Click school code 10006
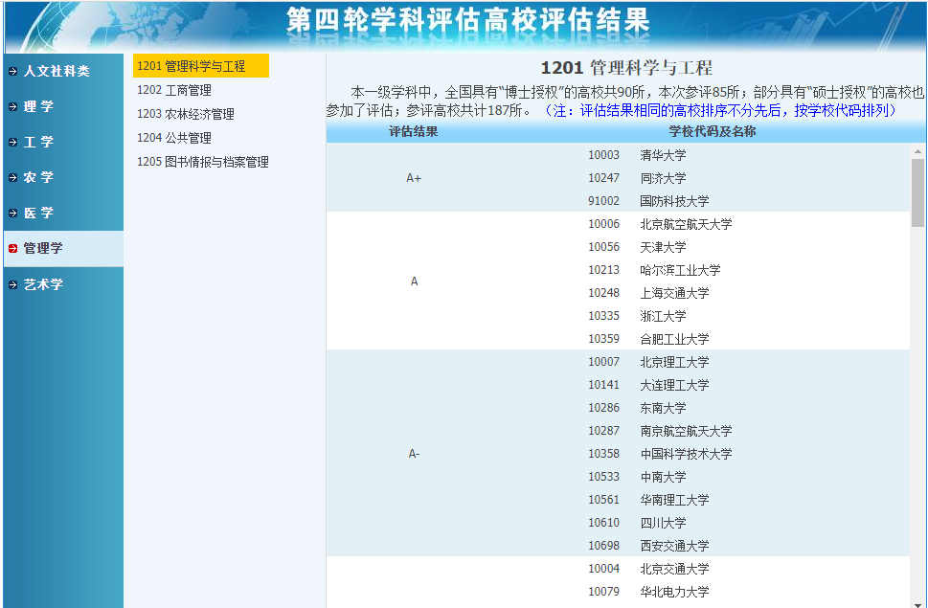This screenshot has height=608, width=928. pyautogui.click(x=603, y=224)
